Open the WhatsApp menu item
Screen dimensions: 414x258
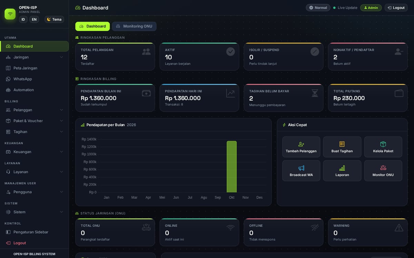click(34, 79)
